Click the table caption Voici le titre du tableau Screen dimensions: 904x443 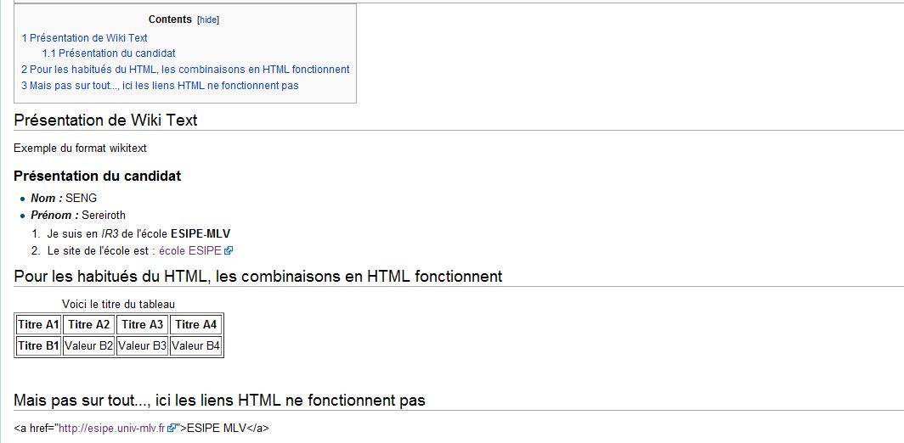[x=119, y=304]
